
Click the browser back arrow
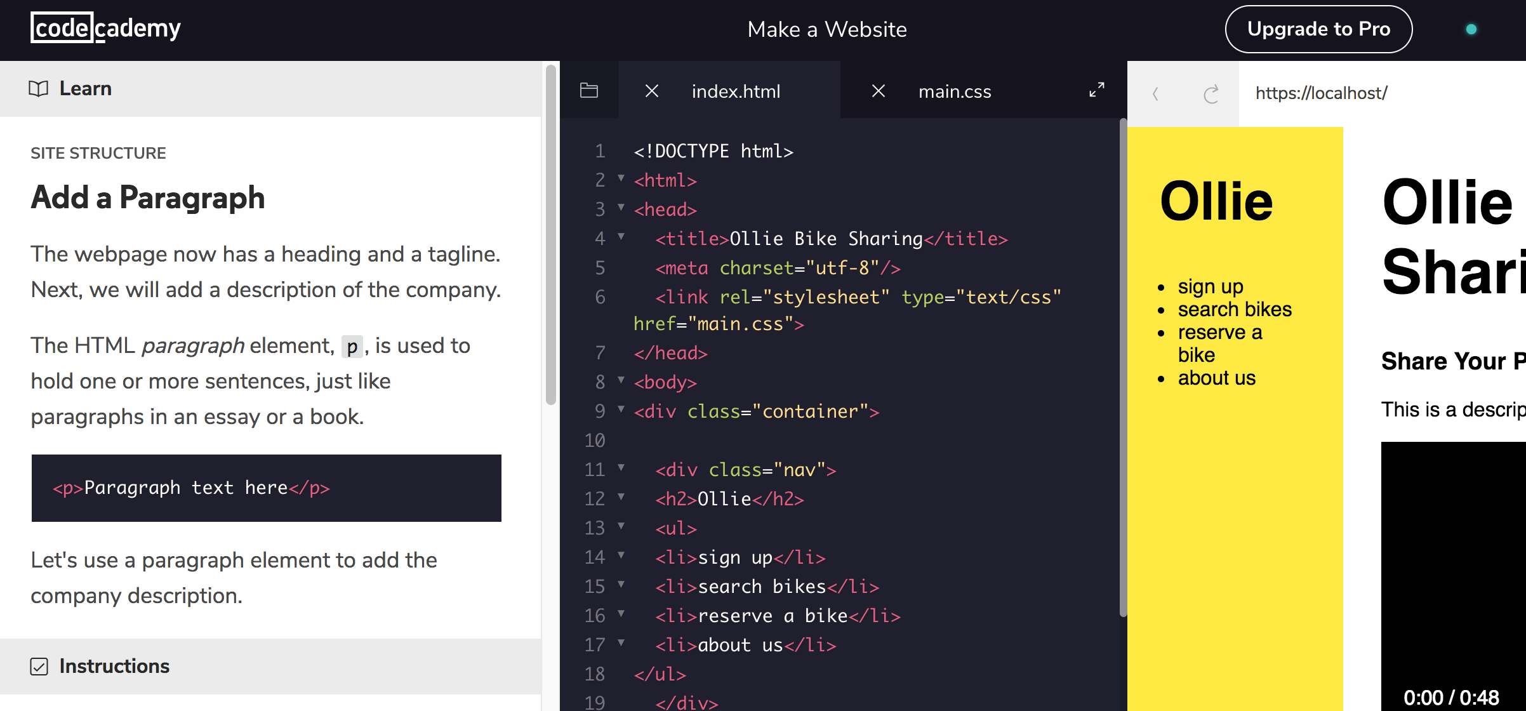pos(1155,94)
